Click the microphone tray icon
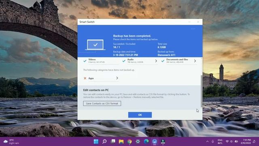 click(213, 142)
